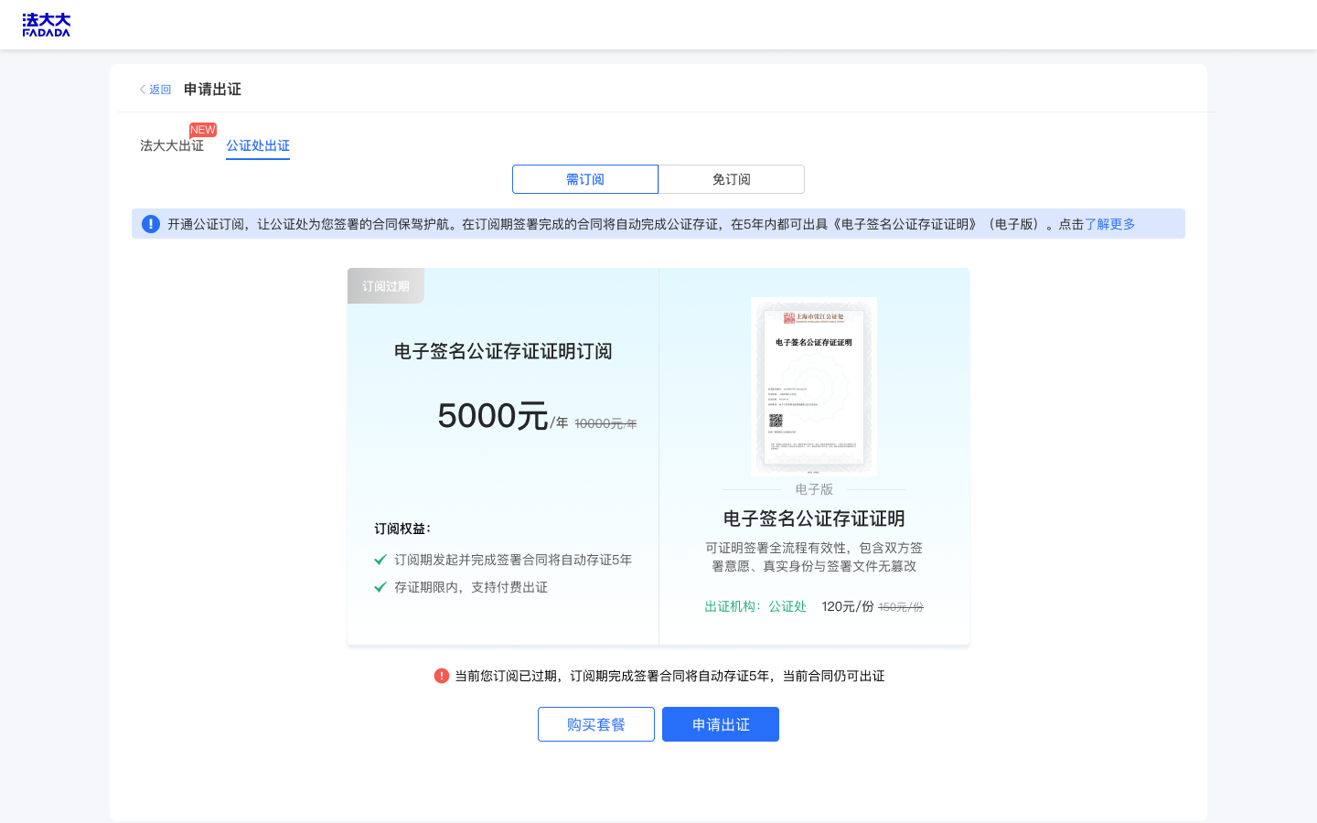Click the struck-through 10000元/年 price
The height and width of the screenshot is (823, 1317).
point(605,423)
